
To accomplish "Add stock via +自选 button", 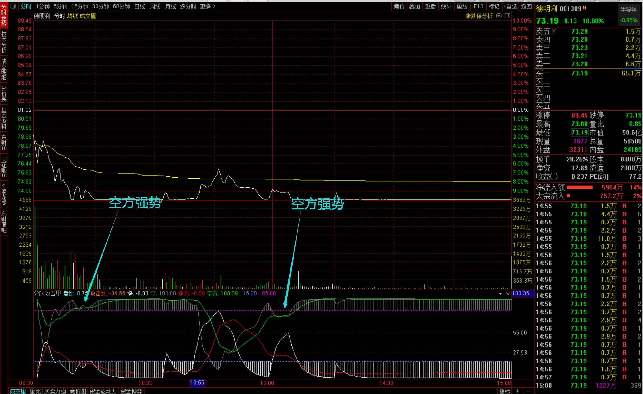I will point(510,6).
